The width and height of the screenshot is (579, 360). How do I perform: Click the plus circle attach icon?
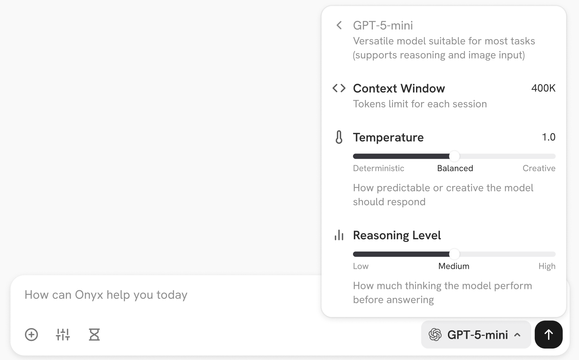pyautogui.click(x=31, y=334)
